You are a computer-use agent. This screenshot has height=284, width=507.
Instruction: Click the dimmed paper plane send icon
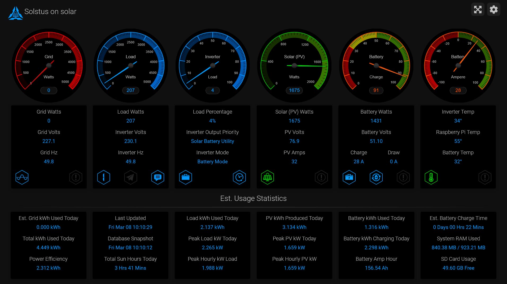coord(130,177)
